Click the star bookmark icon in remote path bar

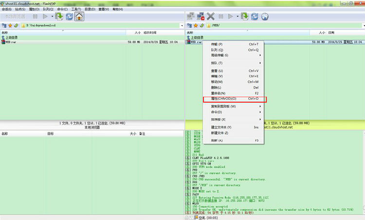(x=197, y=25)
